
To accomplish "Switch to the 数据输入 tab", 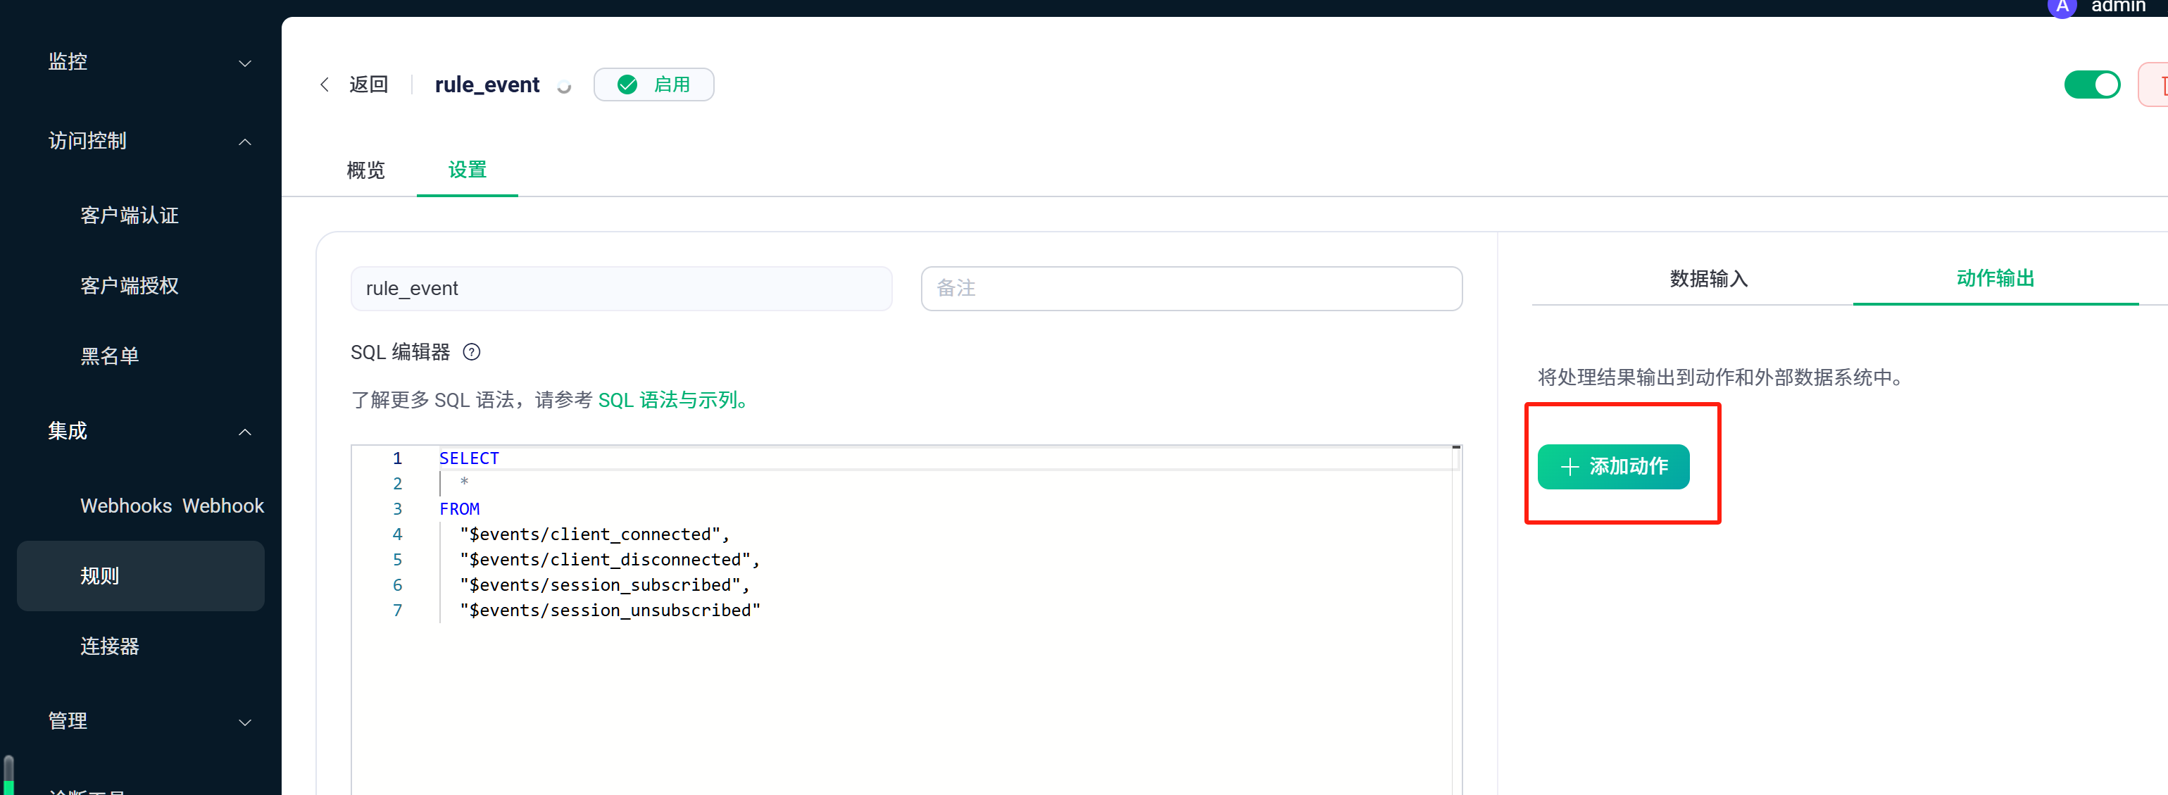I will 1708,278.
